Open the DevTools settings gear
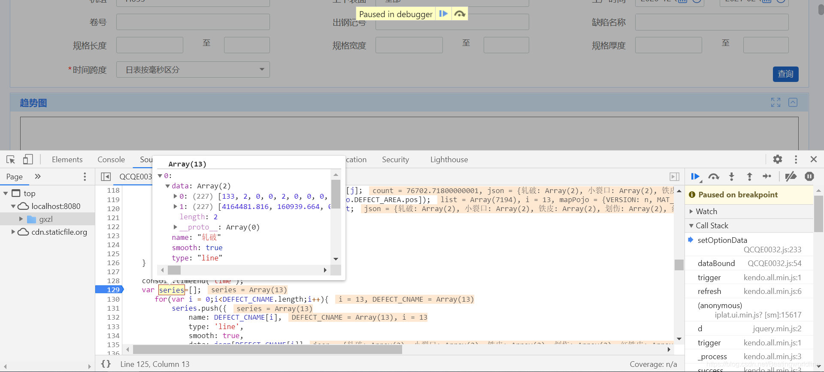This screenshot has width=824, height=372. click(778, 159)
